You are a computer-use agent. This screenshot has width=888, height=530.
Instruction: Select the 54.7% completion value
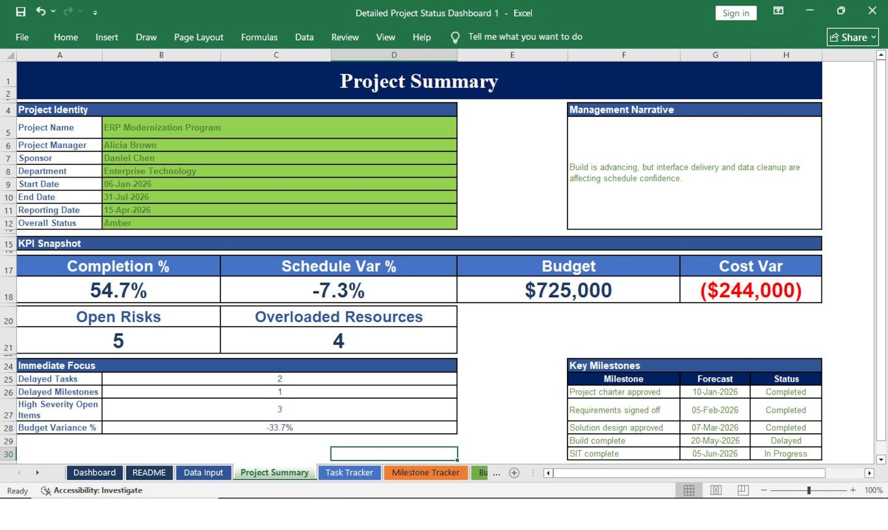(x=119, y=290)
